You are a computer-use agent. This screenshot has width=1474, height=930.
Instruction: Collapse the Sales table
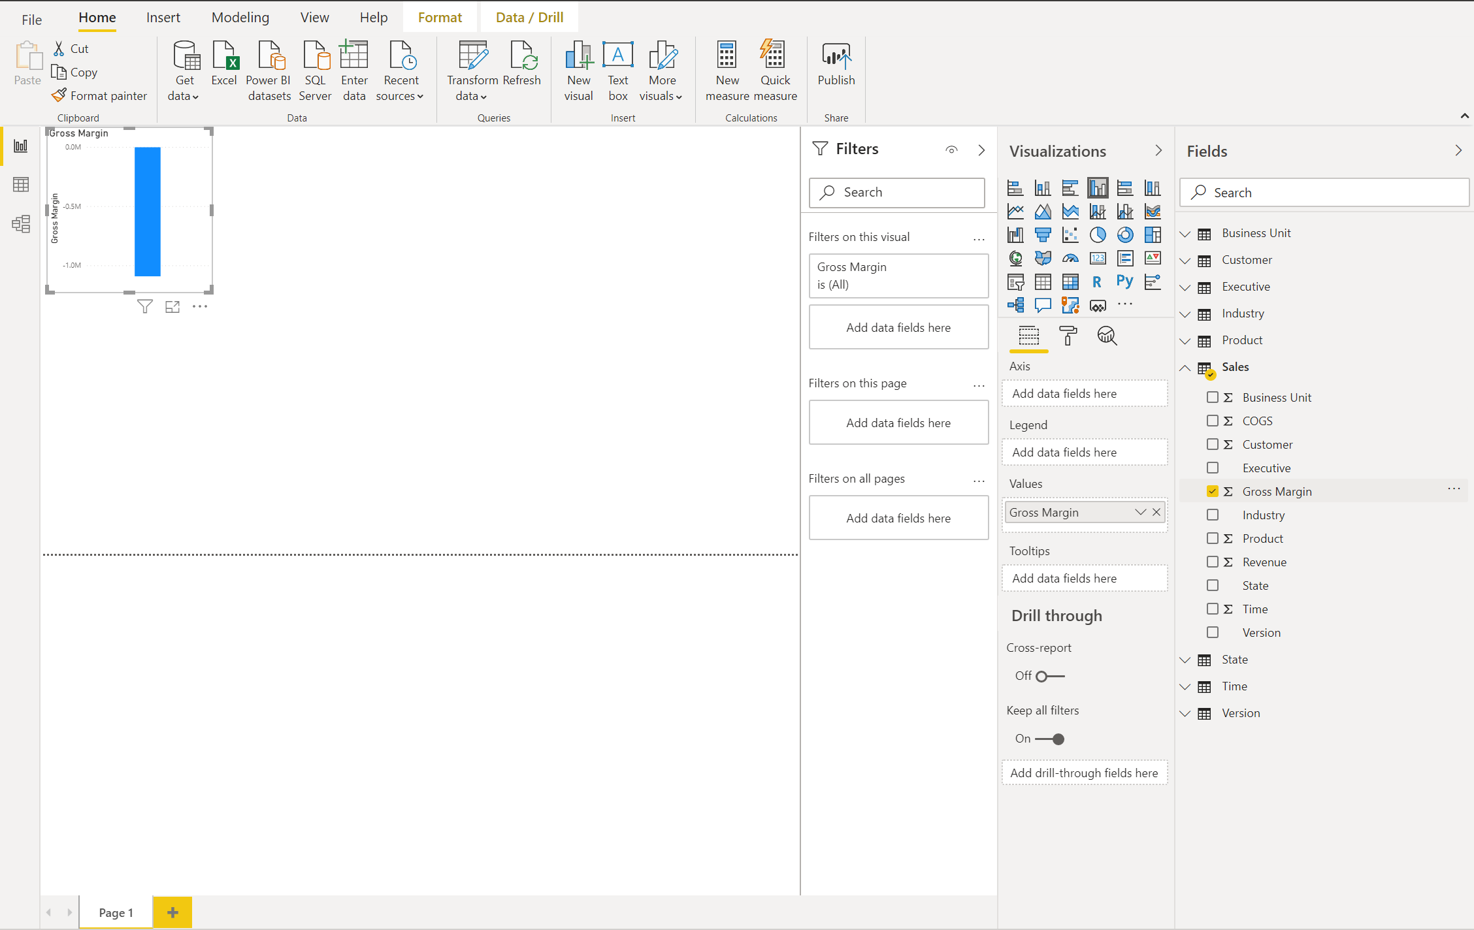[1185, 368]
